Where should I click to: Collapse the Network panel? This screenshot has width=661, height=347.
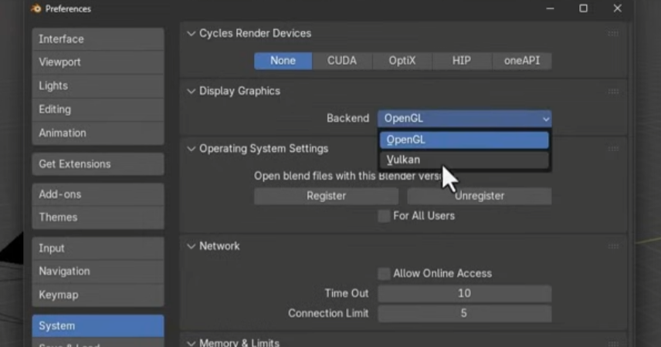192,246
